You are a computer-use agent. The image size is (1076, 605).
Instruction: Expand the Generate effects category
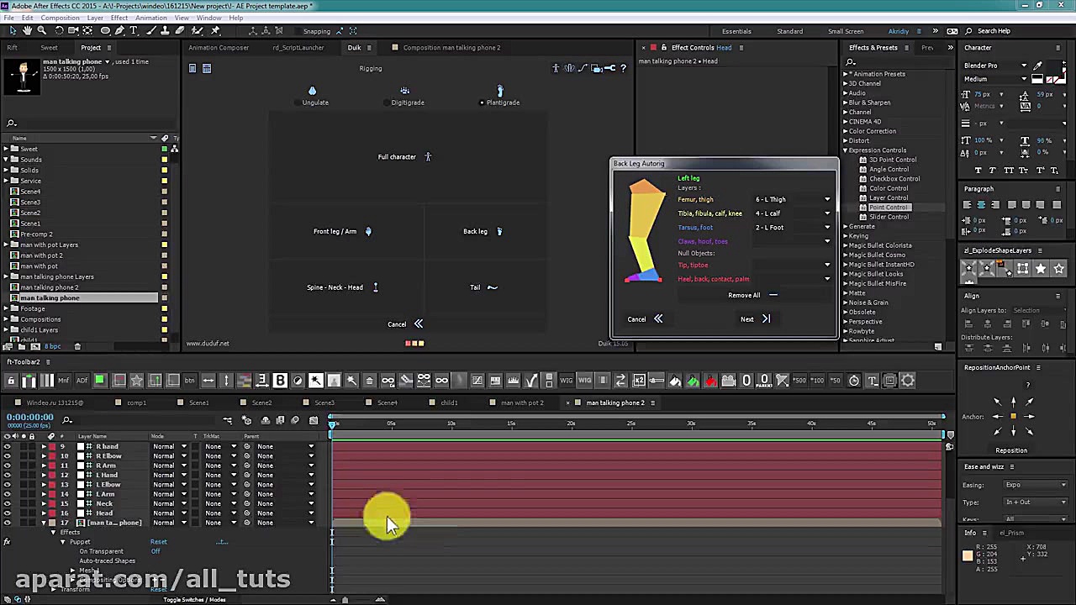point(846,227)
